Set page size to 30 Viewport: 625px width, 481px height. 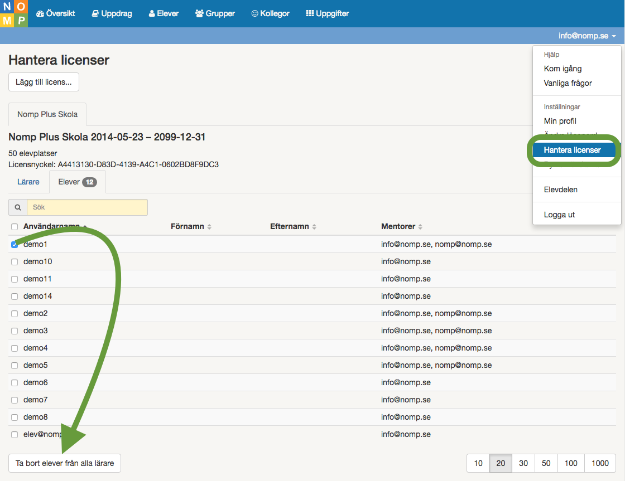tap(523, 463)
